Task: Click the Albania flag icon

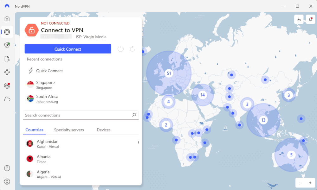Action: [30, 159]
